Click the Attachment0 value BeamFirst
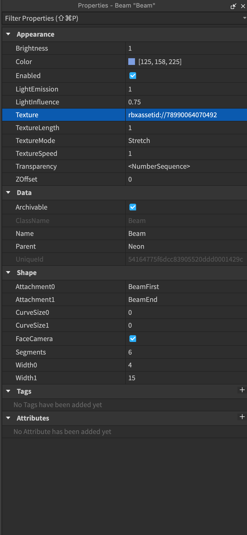 [186, 287]
